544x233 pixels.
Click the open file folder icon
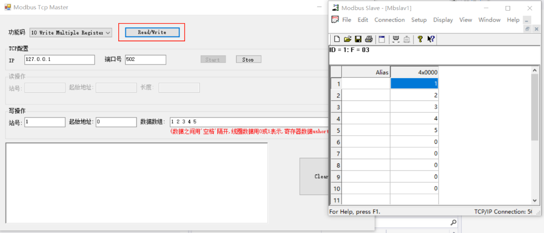point(347,39)
